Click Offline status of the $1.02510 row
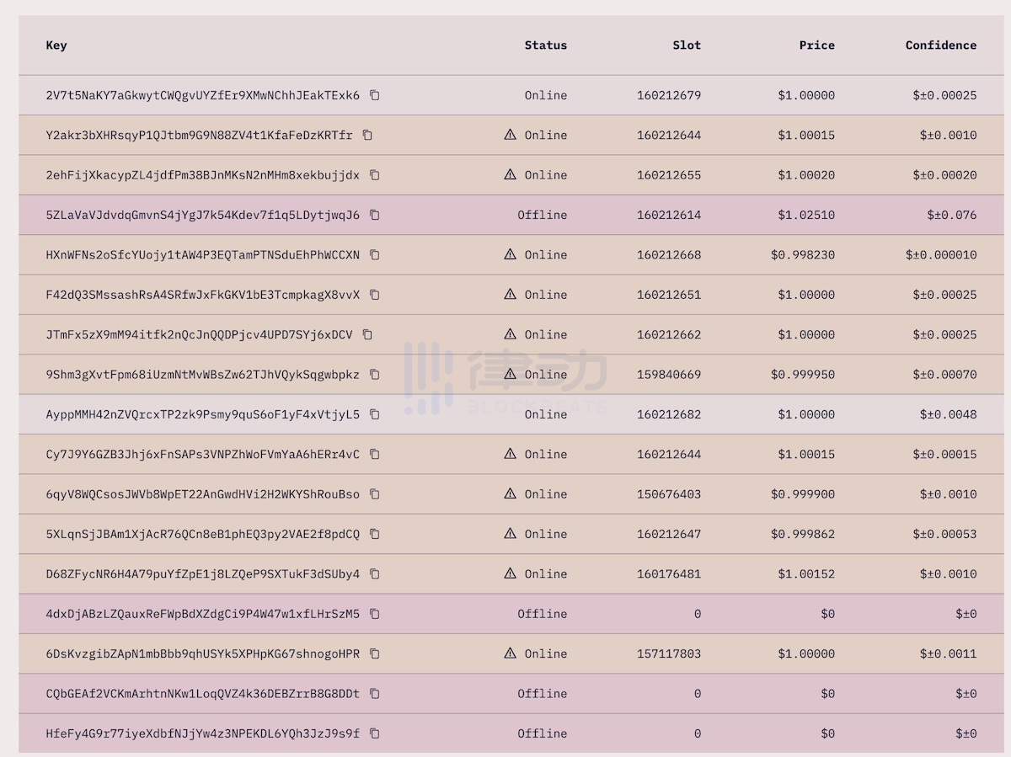The height and width of the screenshot is (757, 1011). pos(543,215)
